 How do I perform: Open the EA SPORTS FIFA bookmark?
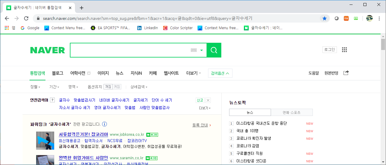tap(111, 28)
